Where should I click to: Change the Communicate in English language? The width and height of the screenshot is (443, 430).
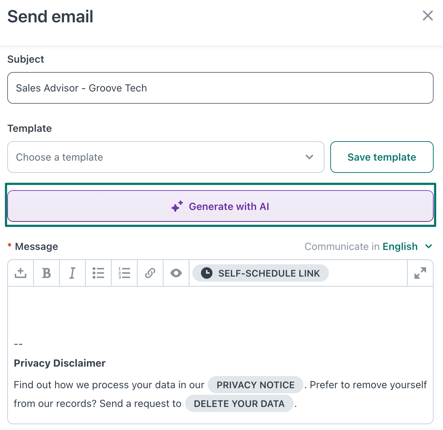407,247
